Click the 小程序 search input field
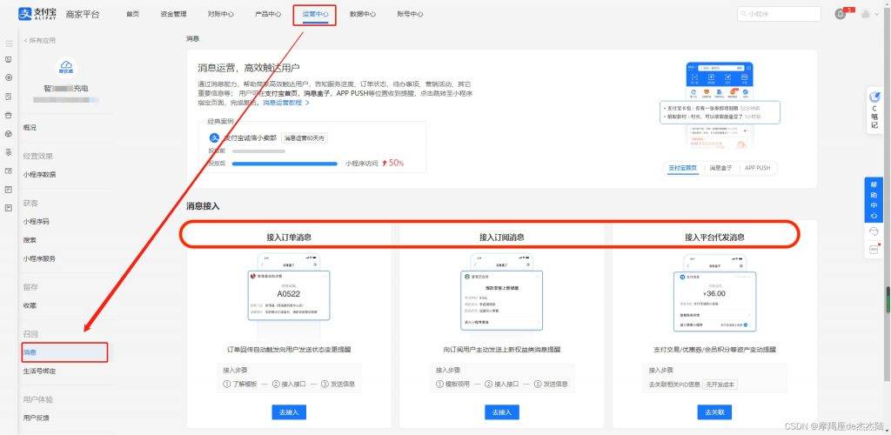The image size is (891, 435). 779,14
